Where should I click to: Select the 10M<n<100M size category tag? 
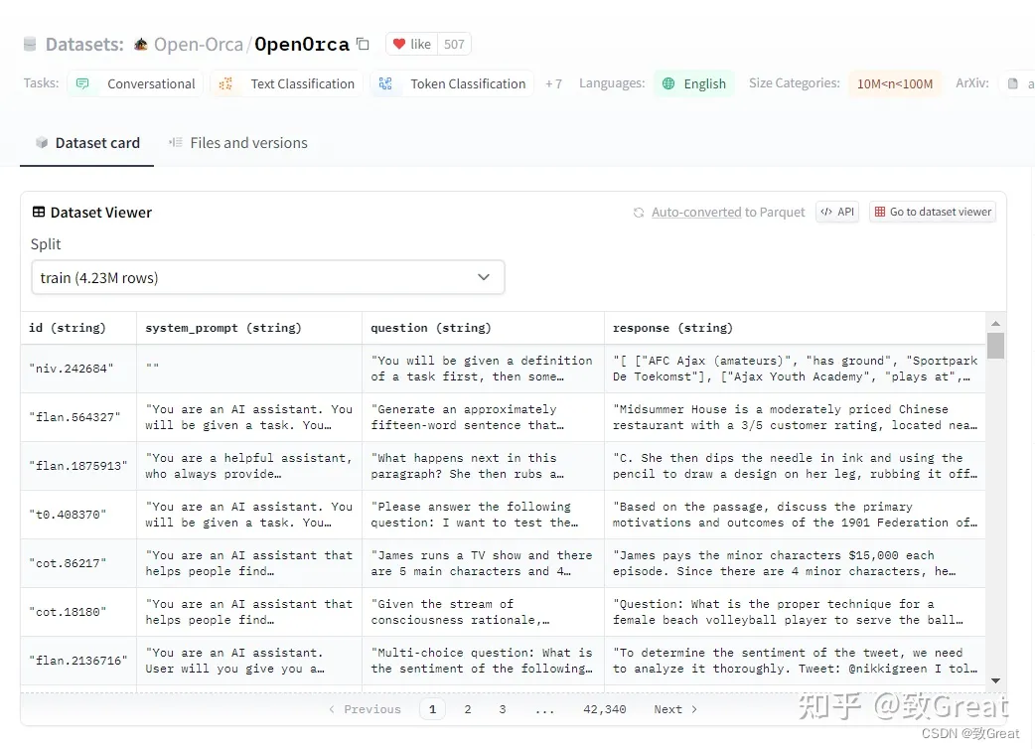895,83
